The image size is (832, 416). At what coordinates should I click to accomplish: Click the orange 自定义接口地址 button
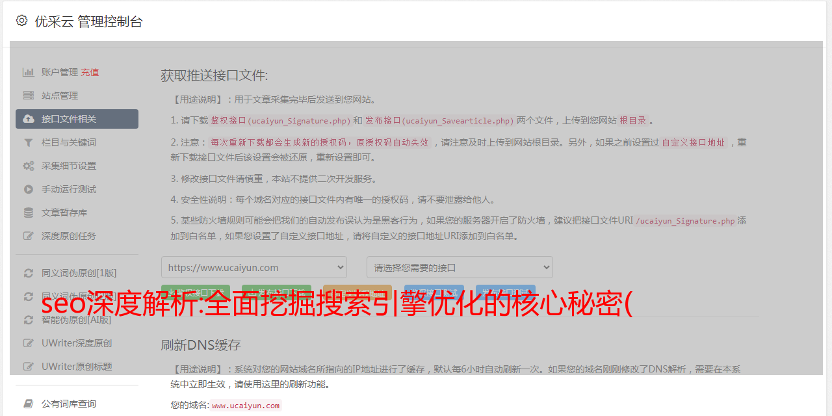357,292
